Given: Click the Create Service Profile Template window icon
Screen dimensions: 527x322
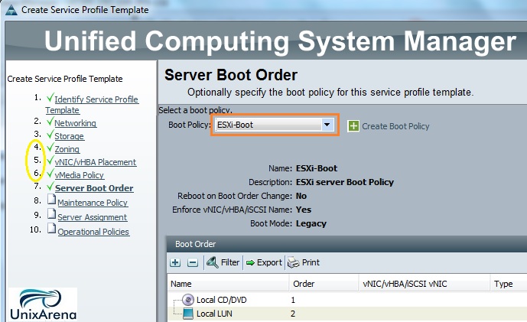Looking at the screenshot, I should coord(11,10).
